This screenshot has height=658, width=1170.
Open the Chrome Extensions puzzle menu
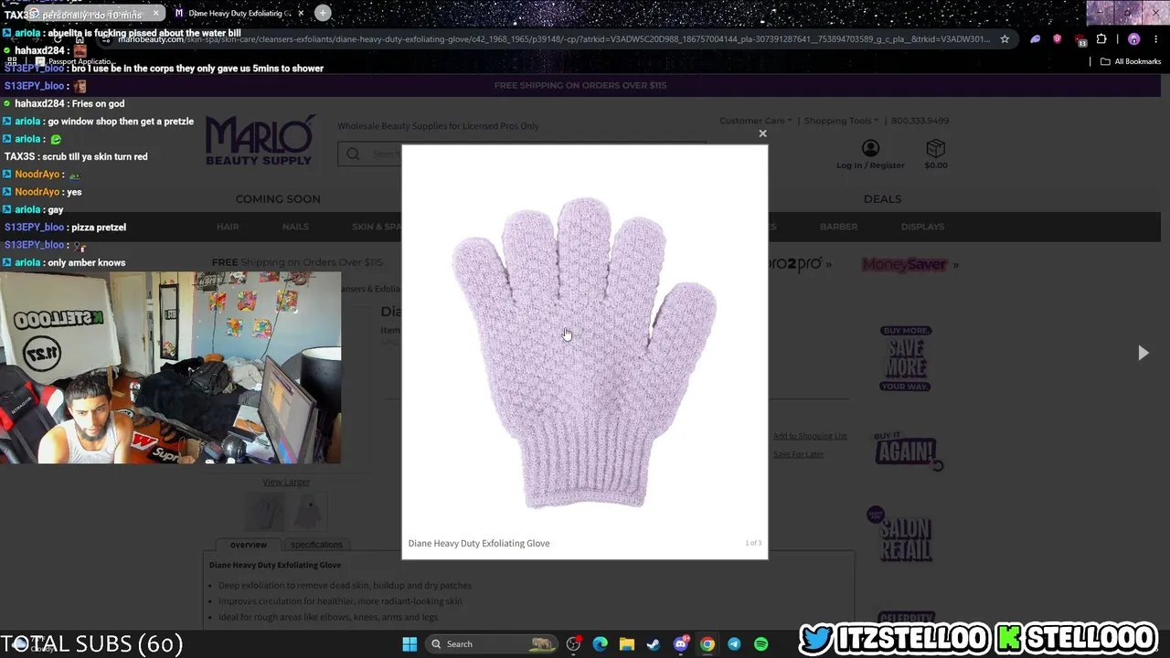tap(1101, 39)
